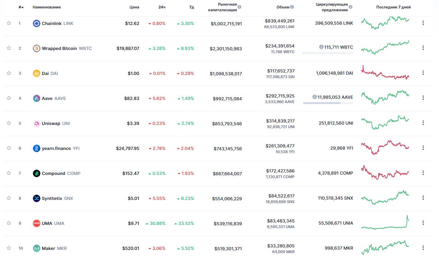
Task: Open UMA's 7-day sparkline chart
Action: click(385, 222)
